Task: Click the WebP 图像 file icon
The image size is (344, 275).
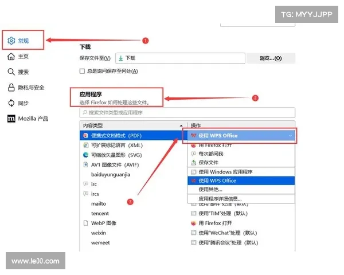Action: tap(85, 223)
